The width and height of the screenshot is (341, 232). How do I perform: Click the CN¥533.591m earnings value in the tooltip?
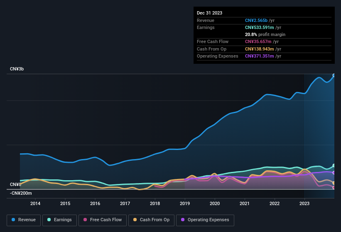[260, 27]
